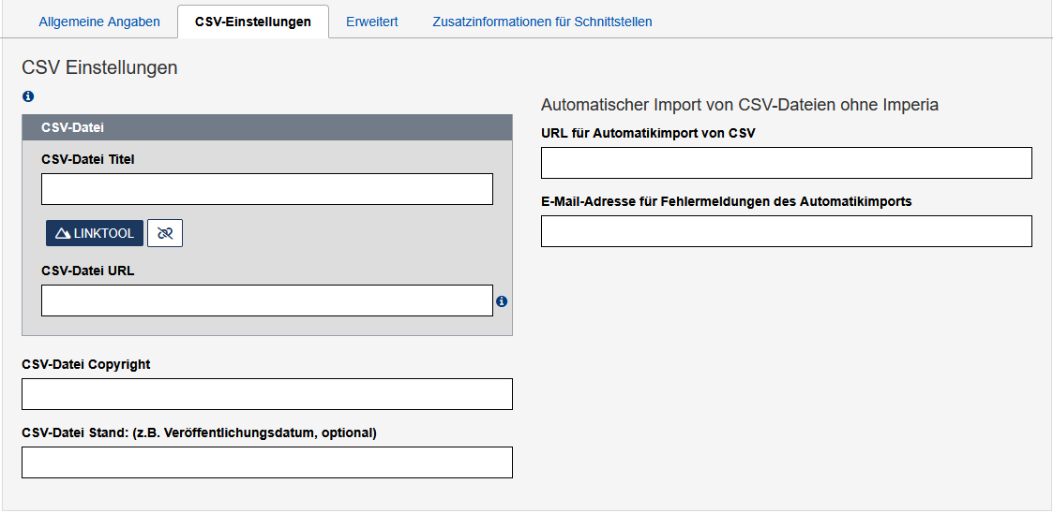Open Zusatzinformationen für Schnittstellen tab
This screenshot has height=513, width=1053.
(542, 22)
